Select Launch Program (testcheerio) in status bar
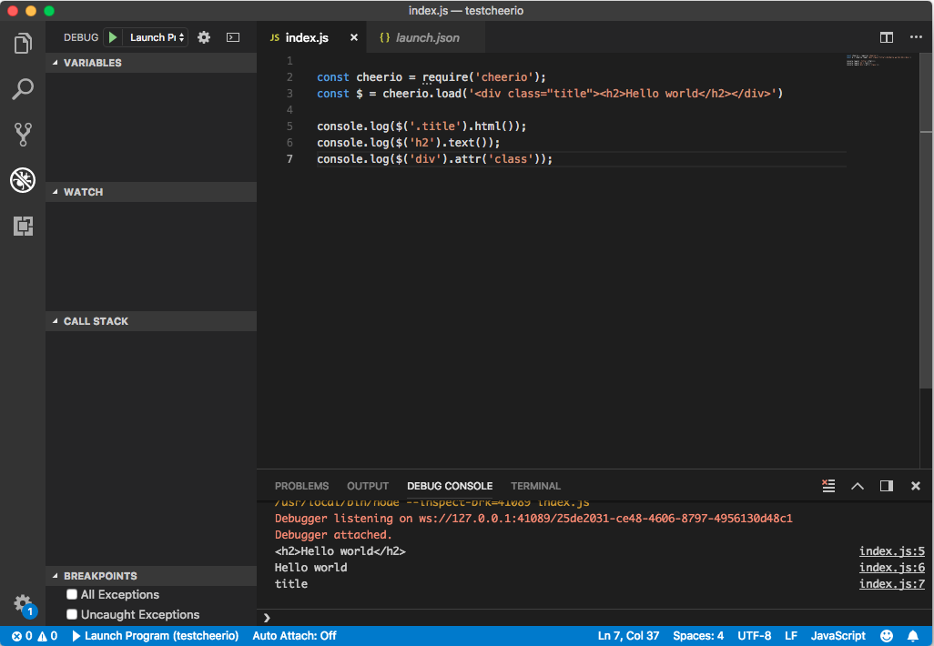The width and height of the screenshot is (934, 646). [155, 636]
